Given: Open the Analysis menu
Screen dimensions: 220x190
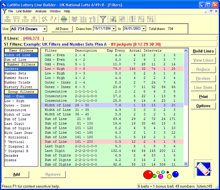Looking at the screenshot, I should tap(41, 11).
